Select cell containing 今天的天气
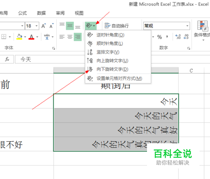The image size is (210, 179). 116,115
